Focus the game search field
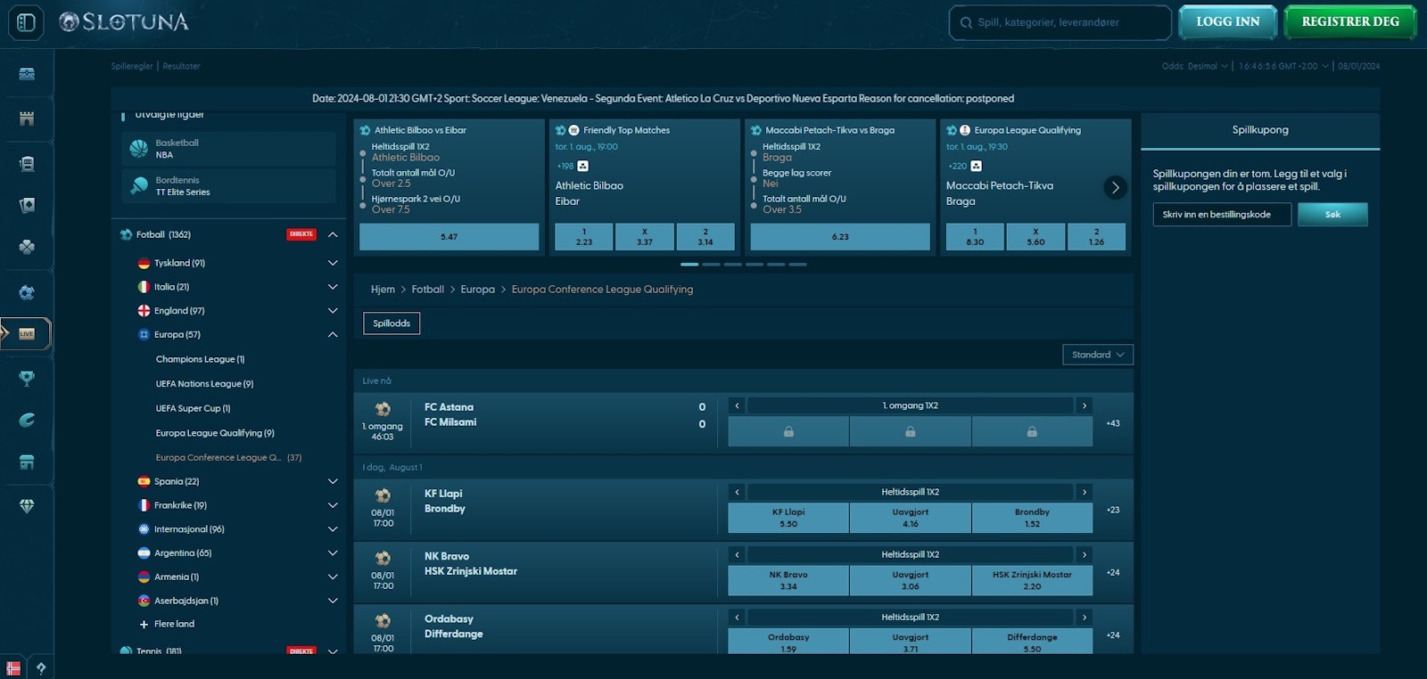Screen dimensions: 1427x679 click(x=1060, y=22)
